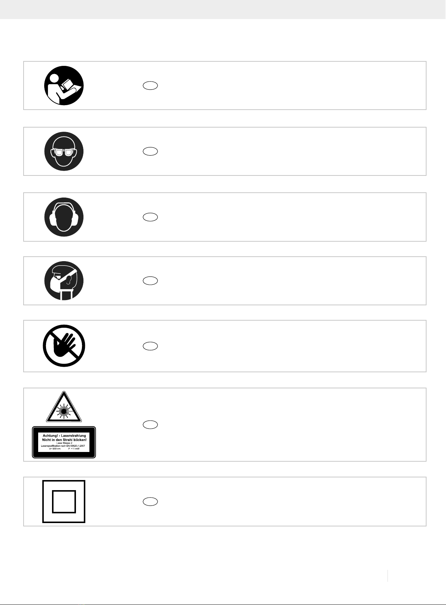Click the oval marker beside the crossed-out hand symbol
The height and width of the screenshot is (605, 446).
[150, 346]
